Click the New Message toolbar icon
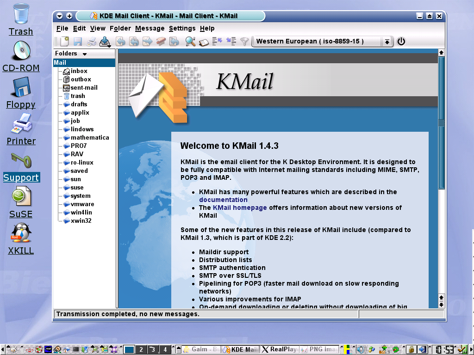This screenshot has height=355, width=474. [64, 41]
